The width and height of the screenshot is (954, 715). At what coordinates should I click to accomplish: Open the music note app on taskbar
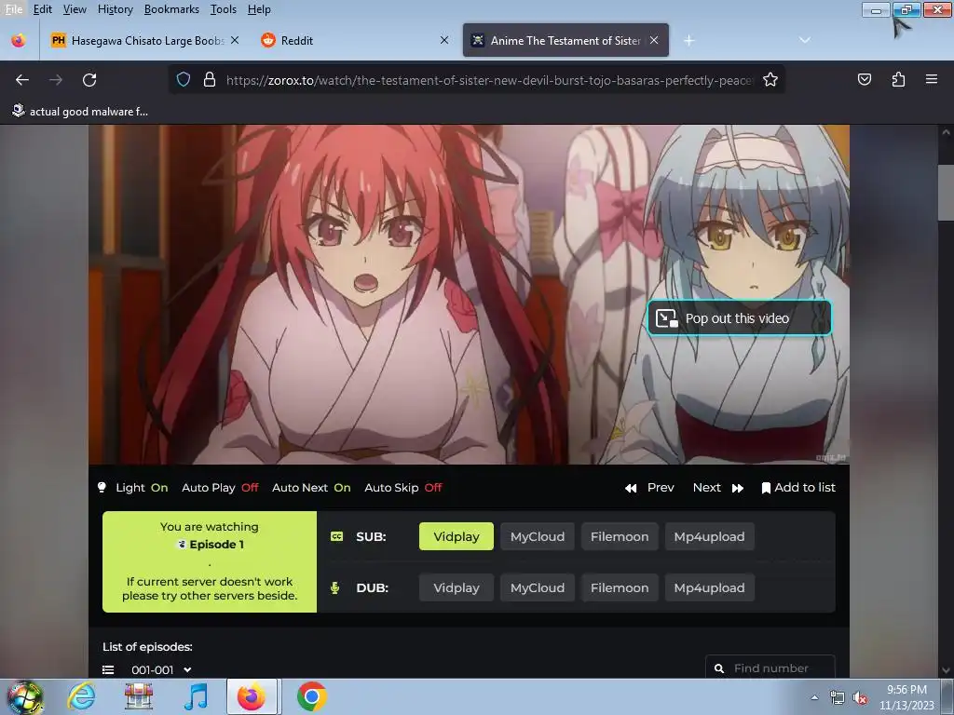click(196, 696)
